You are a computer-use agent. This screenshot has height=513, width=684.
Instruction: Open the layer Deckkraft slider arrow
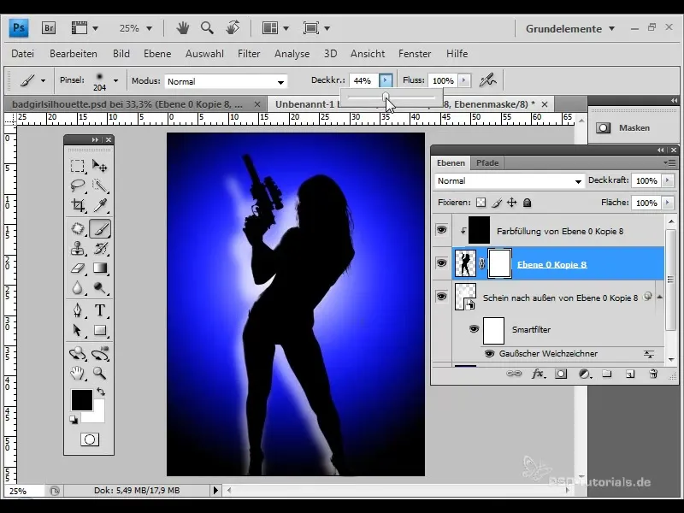coord(668,180)
